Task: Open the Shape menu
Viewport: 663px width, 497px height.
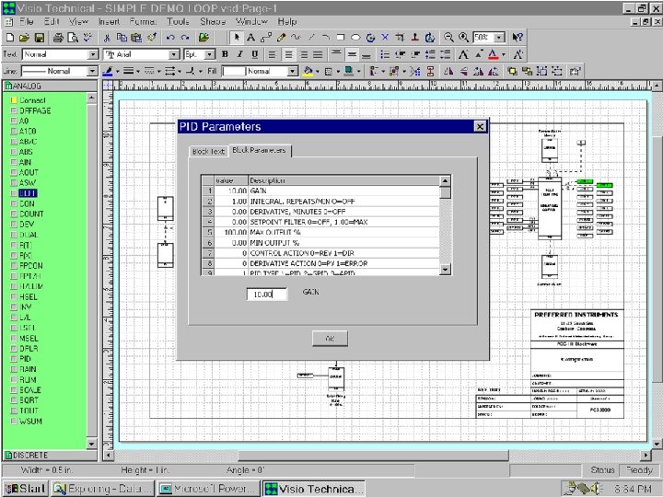Action: (213, 20)
